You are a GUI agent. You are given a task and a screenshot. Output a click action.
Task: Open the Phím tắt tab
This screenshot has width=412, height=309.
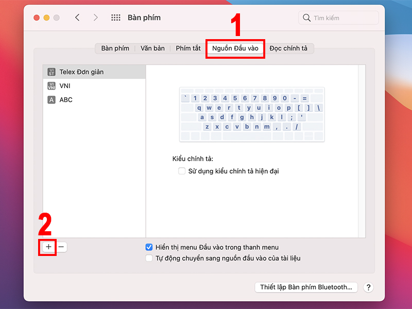[x=188, y=48]
